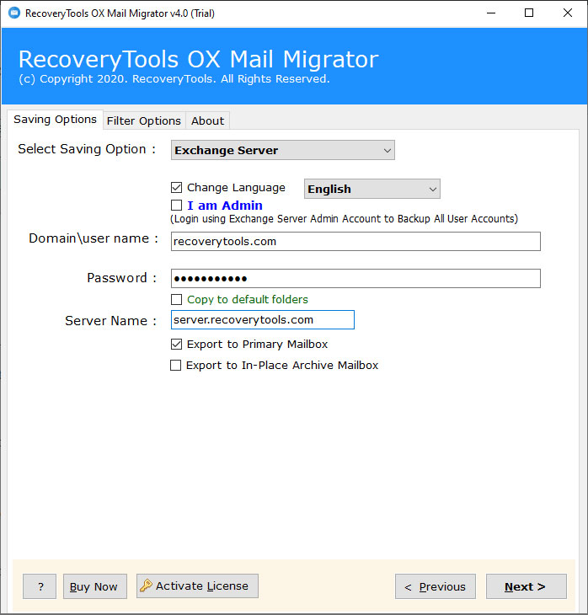588x615 pixels.
Task: Open the About tab
Action: coord(207,120)
